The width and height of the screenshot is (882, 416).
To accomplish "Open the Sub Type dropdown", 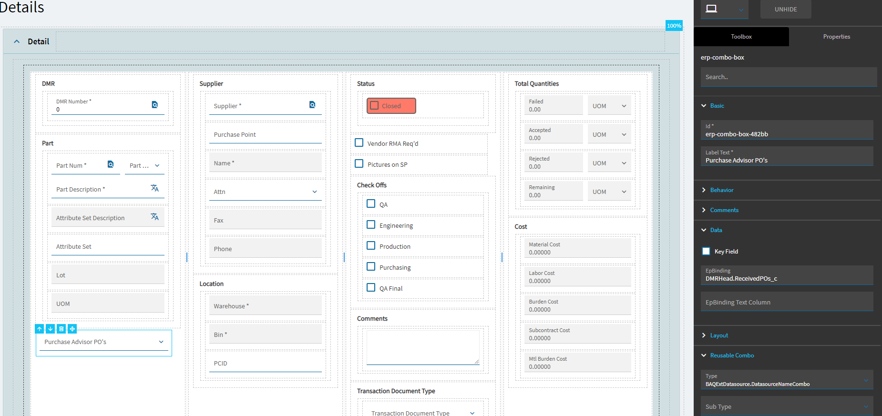I will pos(866,406).
